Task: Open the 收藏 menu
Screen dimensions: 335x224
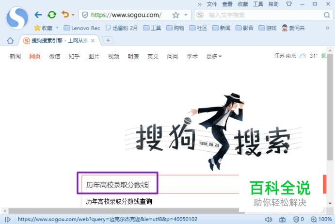Action: (243, 4)
